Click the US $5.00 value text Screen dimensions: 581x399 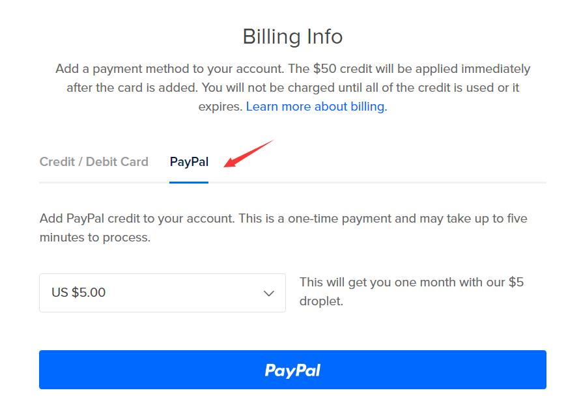[x=79, y=292]
